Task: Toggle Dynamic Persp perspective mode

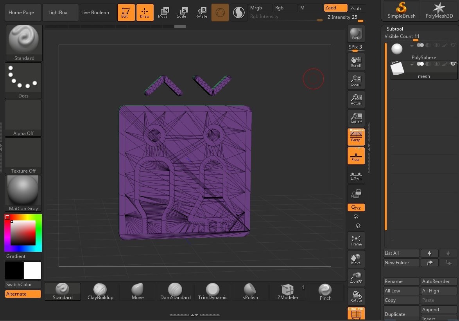Action: pyautogui.click(x=356, y=137)
